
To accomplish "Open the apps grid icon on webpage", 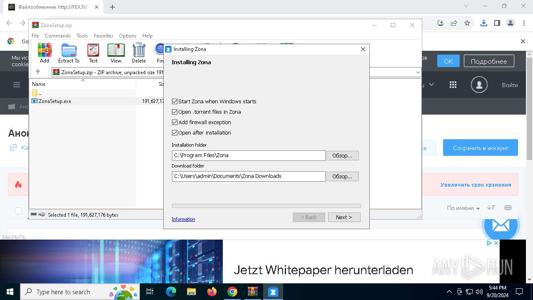I will point(453,85).
